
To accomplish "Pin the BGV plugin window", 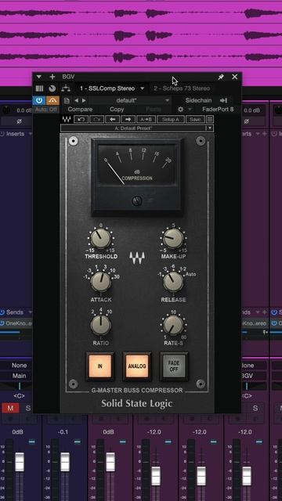I will [221, 77].
